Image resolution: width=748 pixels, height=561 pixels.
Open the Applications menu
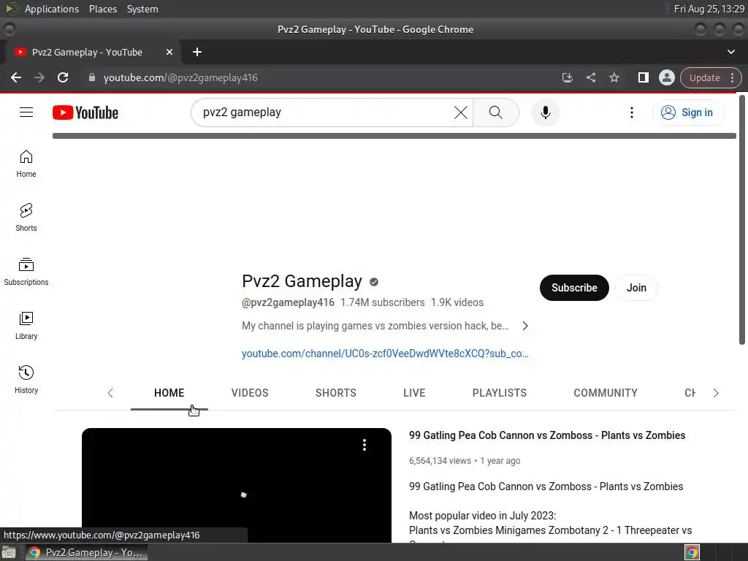(52, 9)
